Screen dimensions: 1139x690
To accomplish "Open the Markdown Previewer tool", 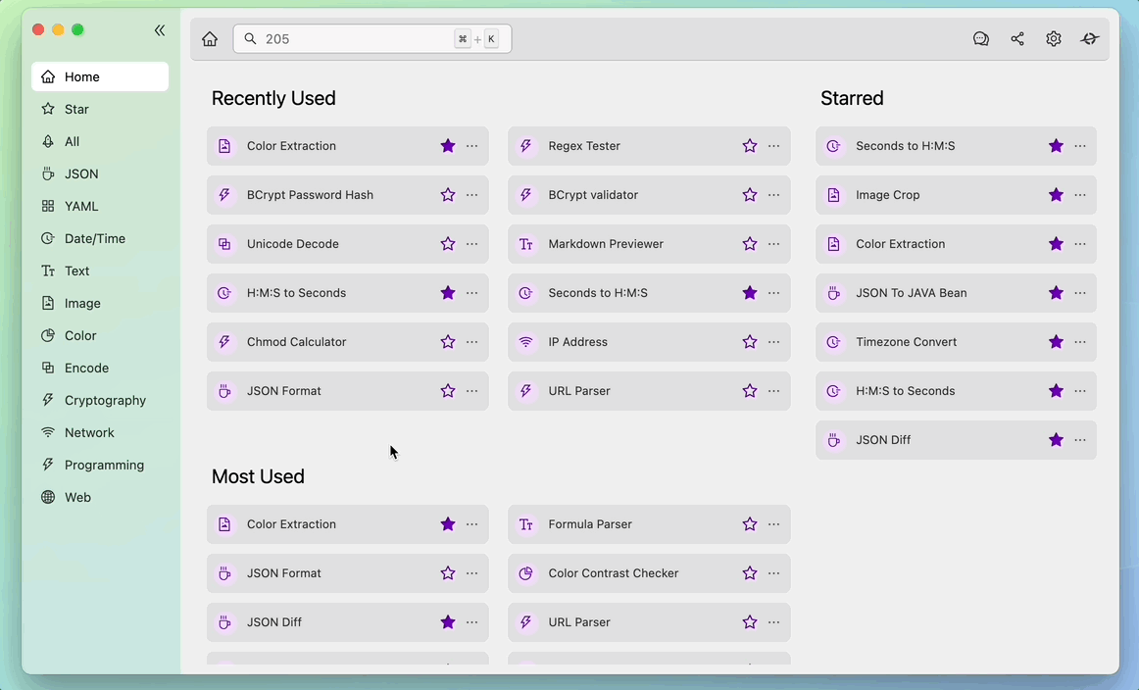I will (x=649, y=244).
